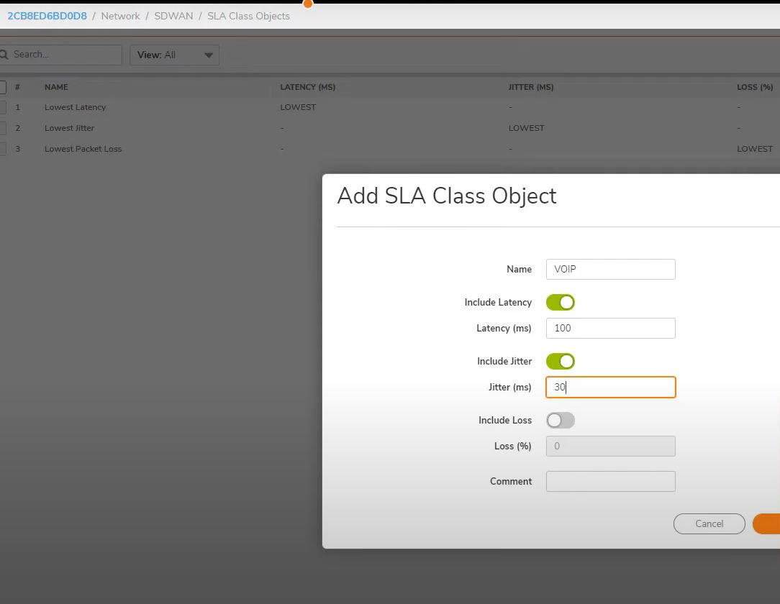Check the Lowest Packet Loss row checkbox
780x604 pixels.
pos(2,149)
